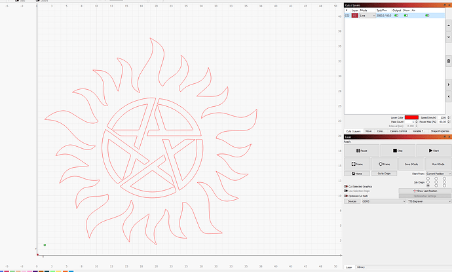Click the Pass Count input field

coord(409,122)
